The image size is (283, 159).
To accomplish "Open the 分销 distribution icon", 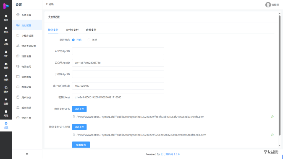I will tap(6, 76).
